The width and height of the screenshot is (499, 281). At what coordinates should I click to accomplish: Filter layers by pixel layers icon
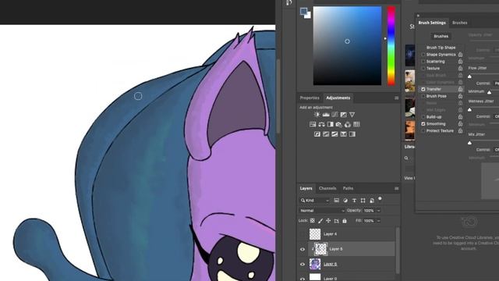pyautogui.click(x=336, y=201)
